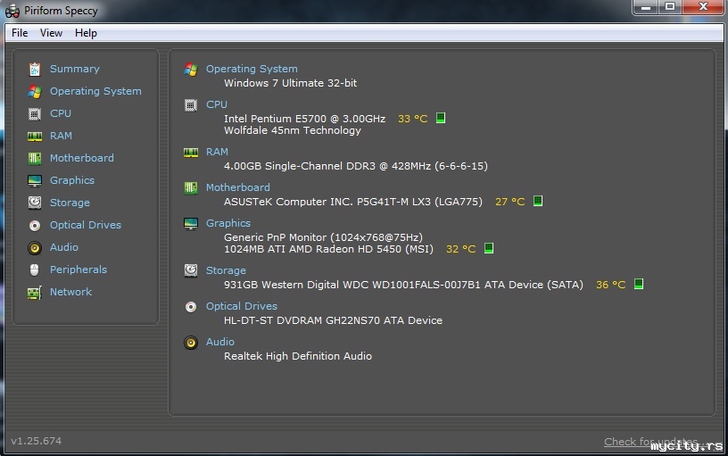Click the Check for updates link
The width and height of the screenshot is (728, 456).
point(651,442)
